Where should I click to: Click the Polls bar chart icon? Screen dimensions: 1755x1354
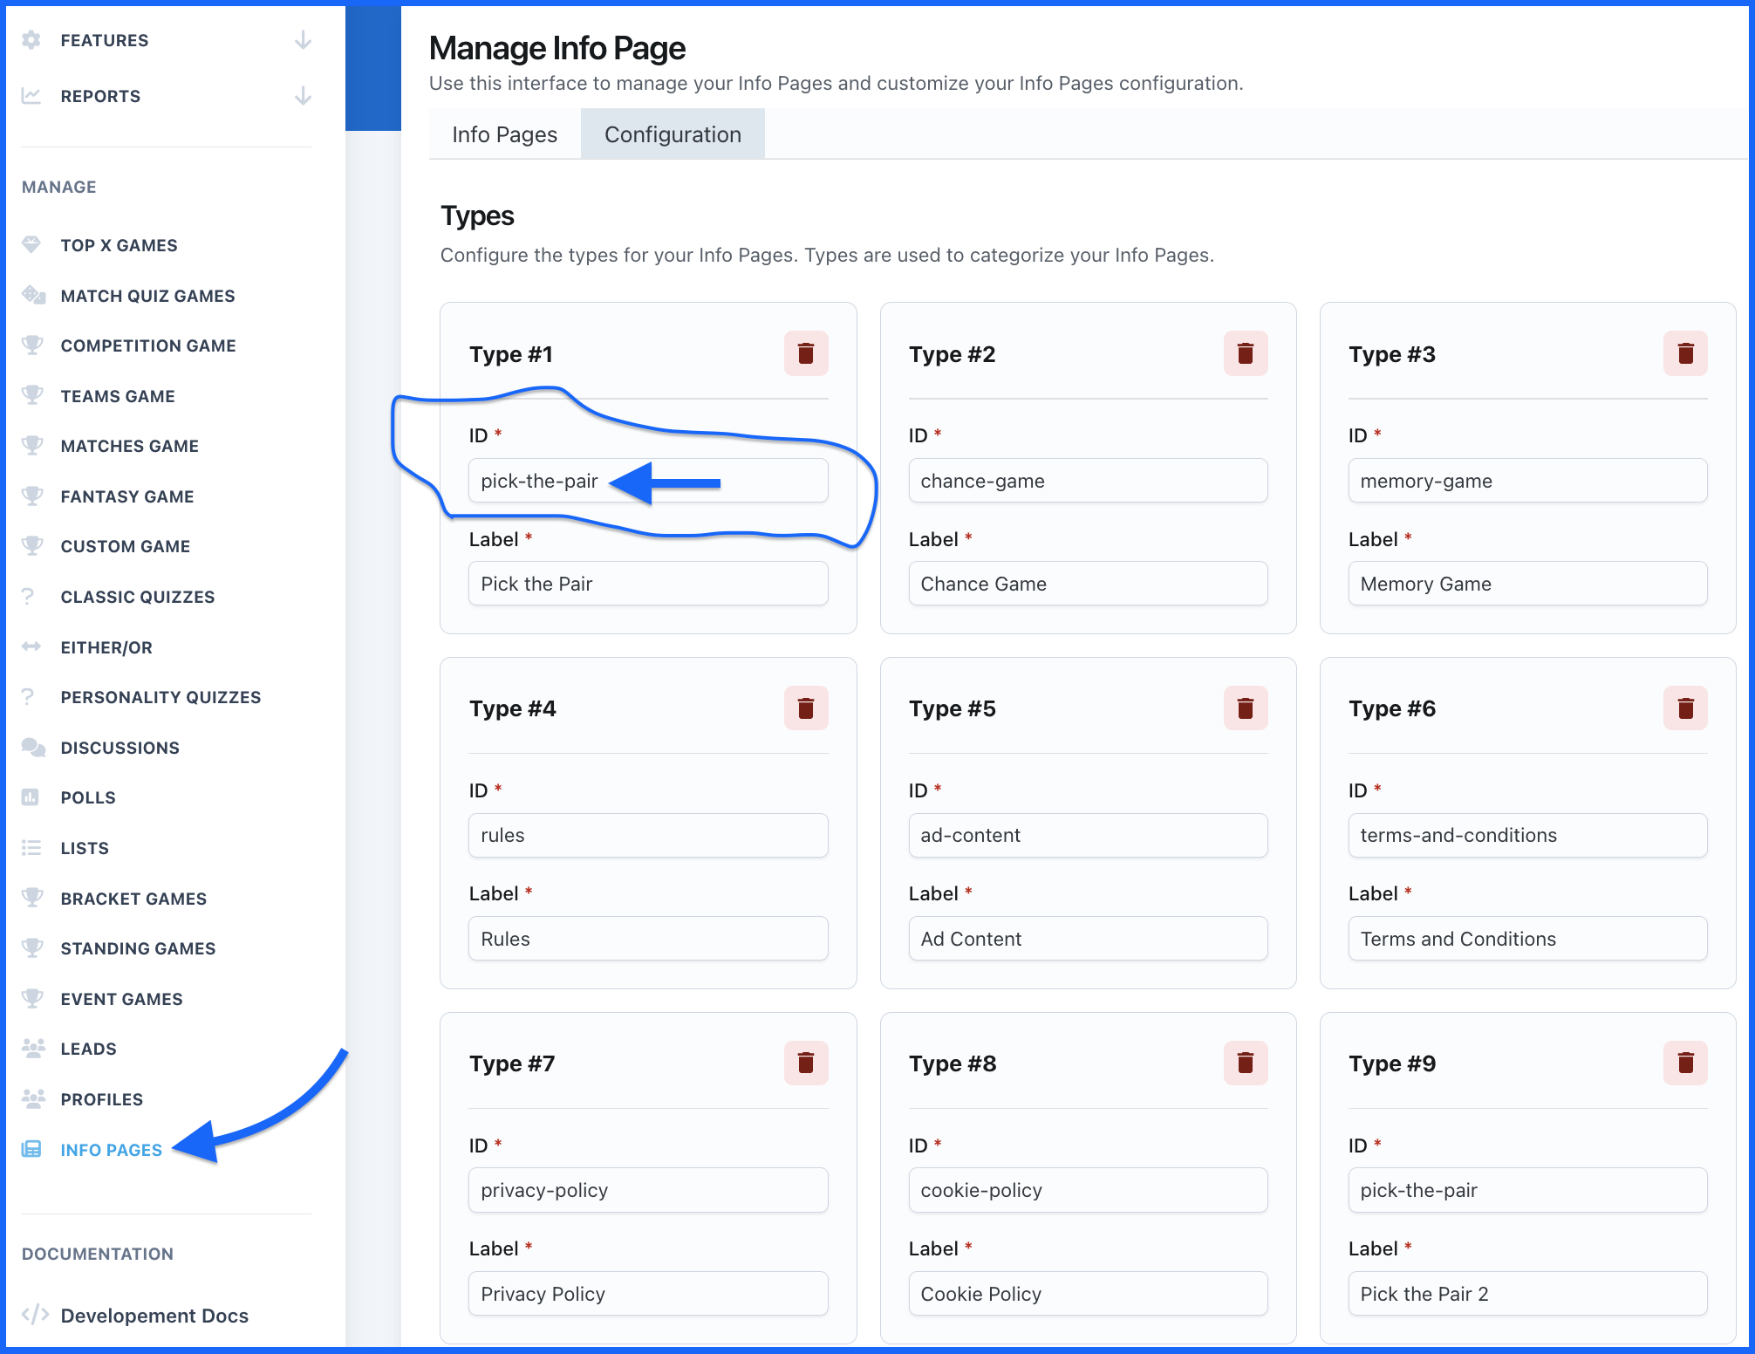(x=31, y=797)
